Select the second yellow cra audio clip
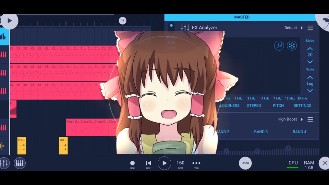 click(63, 146)
